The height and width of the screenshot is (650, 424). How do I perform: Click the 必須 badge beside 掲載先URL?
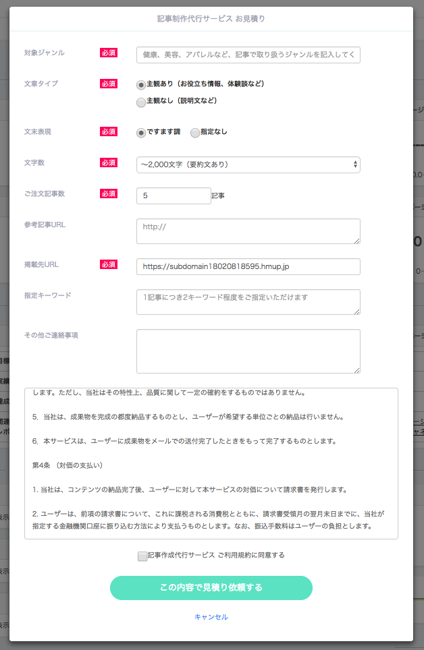tap(109, 264)
